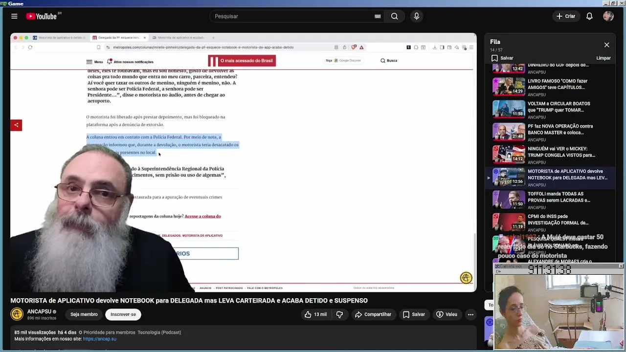Click the DELEGADOS tag in article
Image resolution: width=626 pixels, height=352 pixels.
pyautogui.click(x=171, y=236)
